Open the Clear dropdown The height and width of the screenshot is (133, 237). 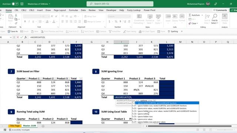click(x=193, y=23)
